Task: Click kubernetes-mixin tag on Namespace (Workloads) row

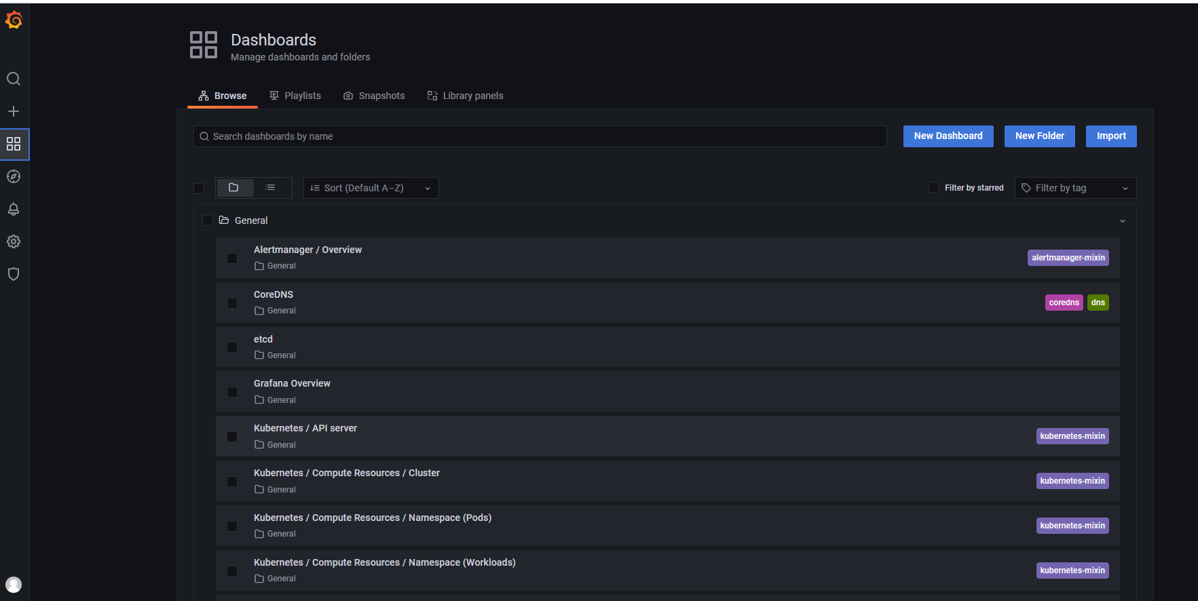Action: pyautogui.click(x=1072, y=570)
